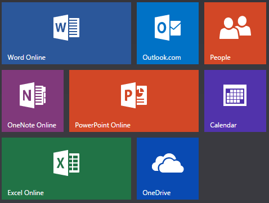Click the "PowerPoint Online" label
The height and width of the screenshot is (203, 269).
[x=103, y=125]
